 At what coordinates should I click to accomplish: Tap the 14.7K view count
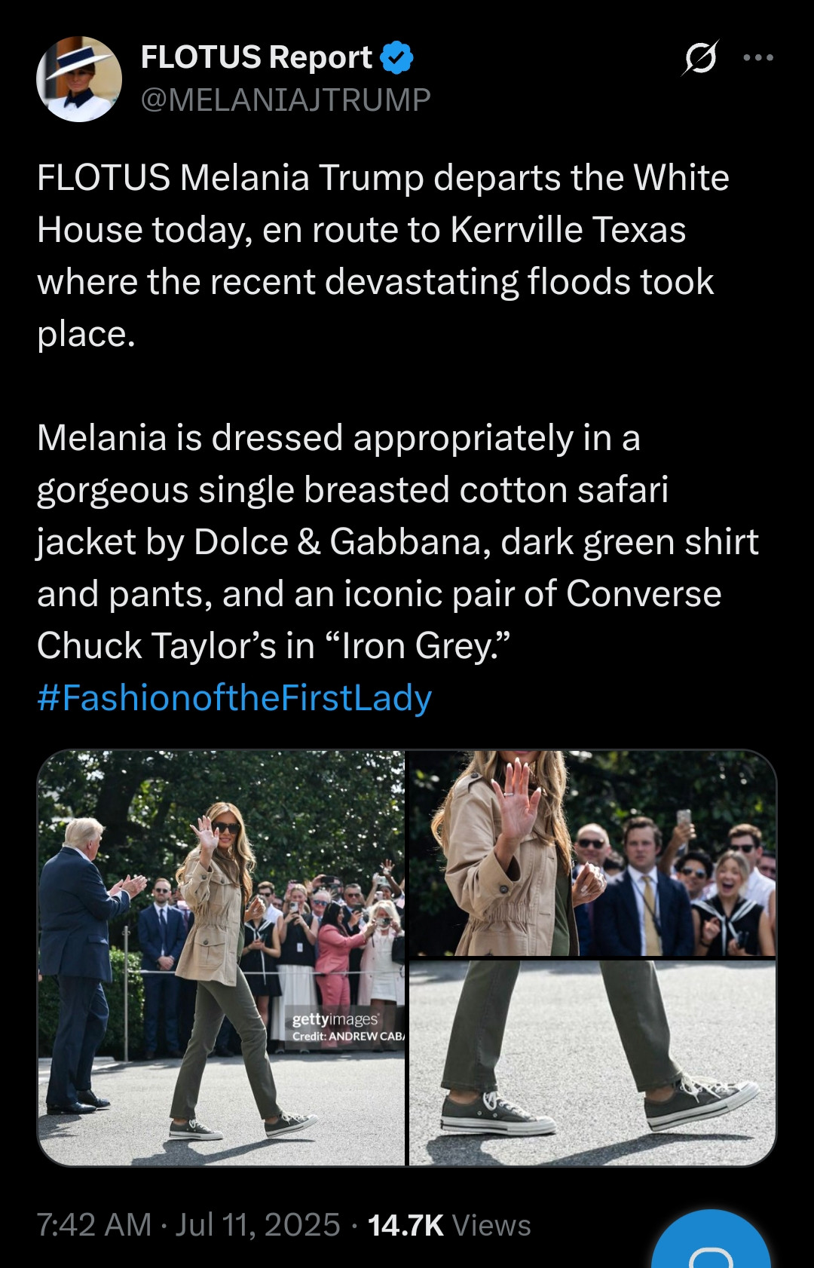[405, 1226]
